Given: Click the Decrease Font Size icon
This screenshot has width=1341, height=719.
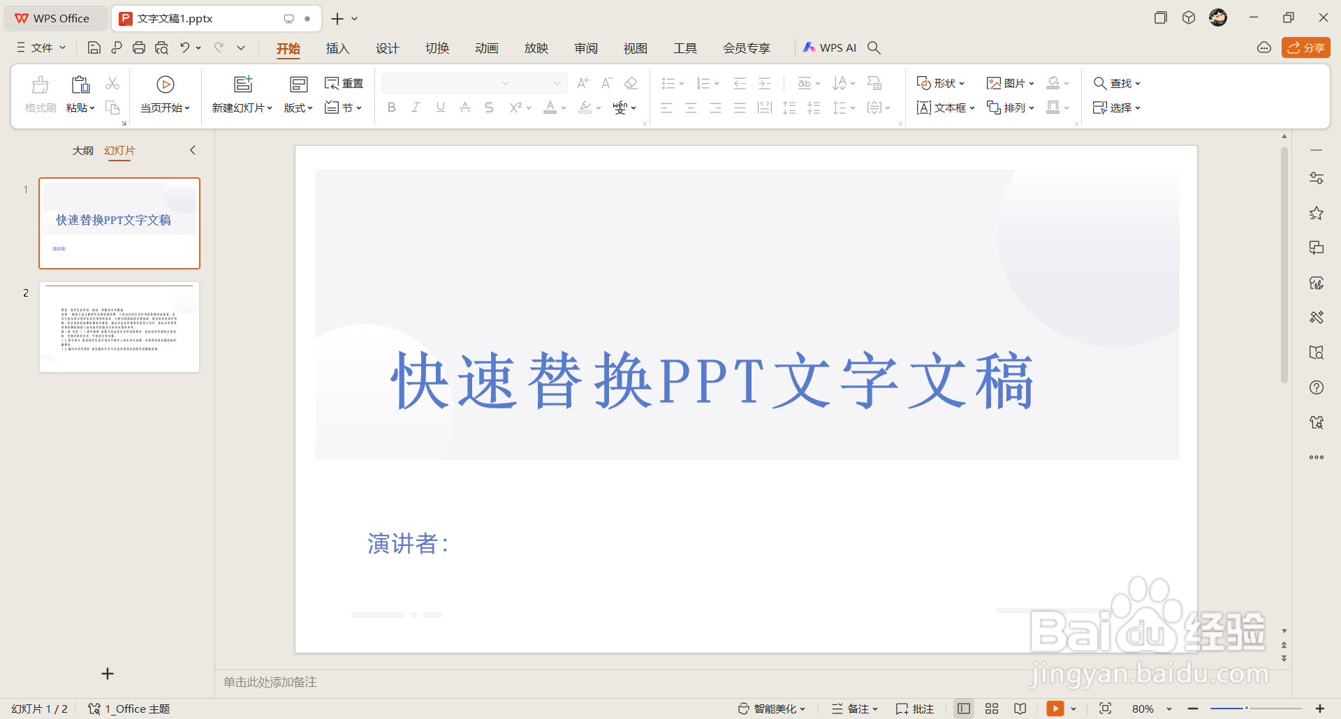Looking at the screenshot, I should pyautogui.click(x=607, y=83).
